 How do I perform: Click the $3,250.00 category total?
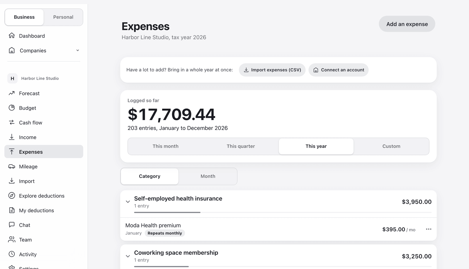pos(417,256)
